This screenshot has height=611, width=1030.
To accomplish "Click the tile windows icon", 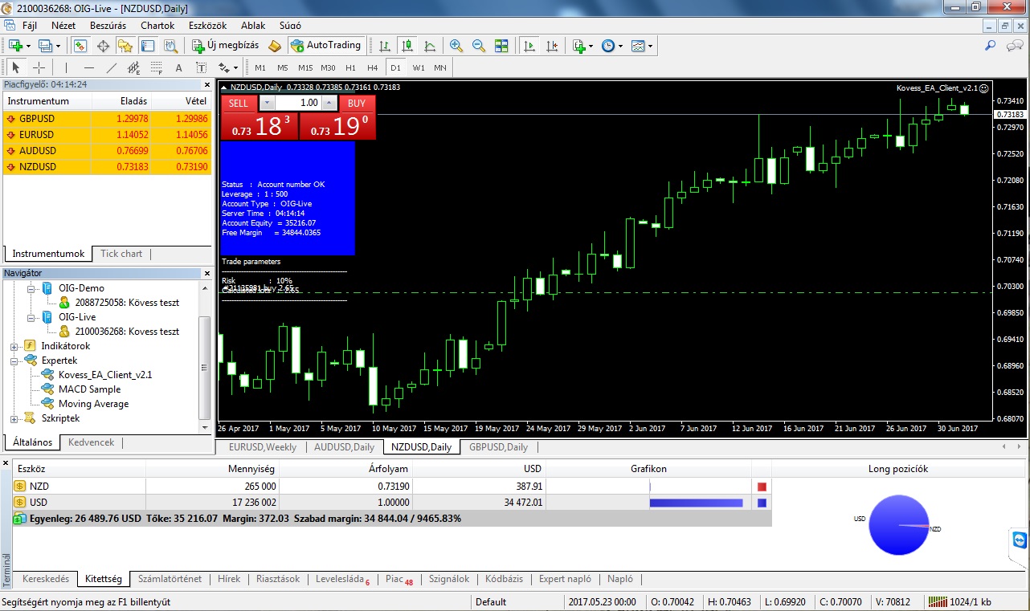I will click(x=501, y=46).
